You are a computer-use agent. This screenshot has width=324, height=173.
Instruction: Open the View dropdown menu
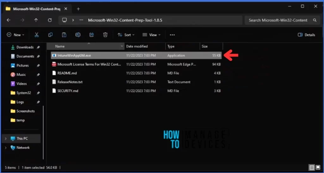[x=152, y=35]
